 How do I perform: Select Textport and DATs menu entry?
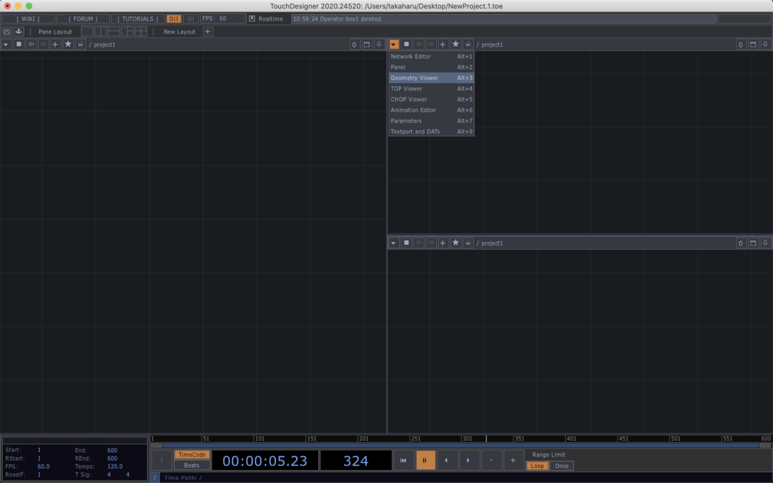pyautogui.click(x=431, y=131)
